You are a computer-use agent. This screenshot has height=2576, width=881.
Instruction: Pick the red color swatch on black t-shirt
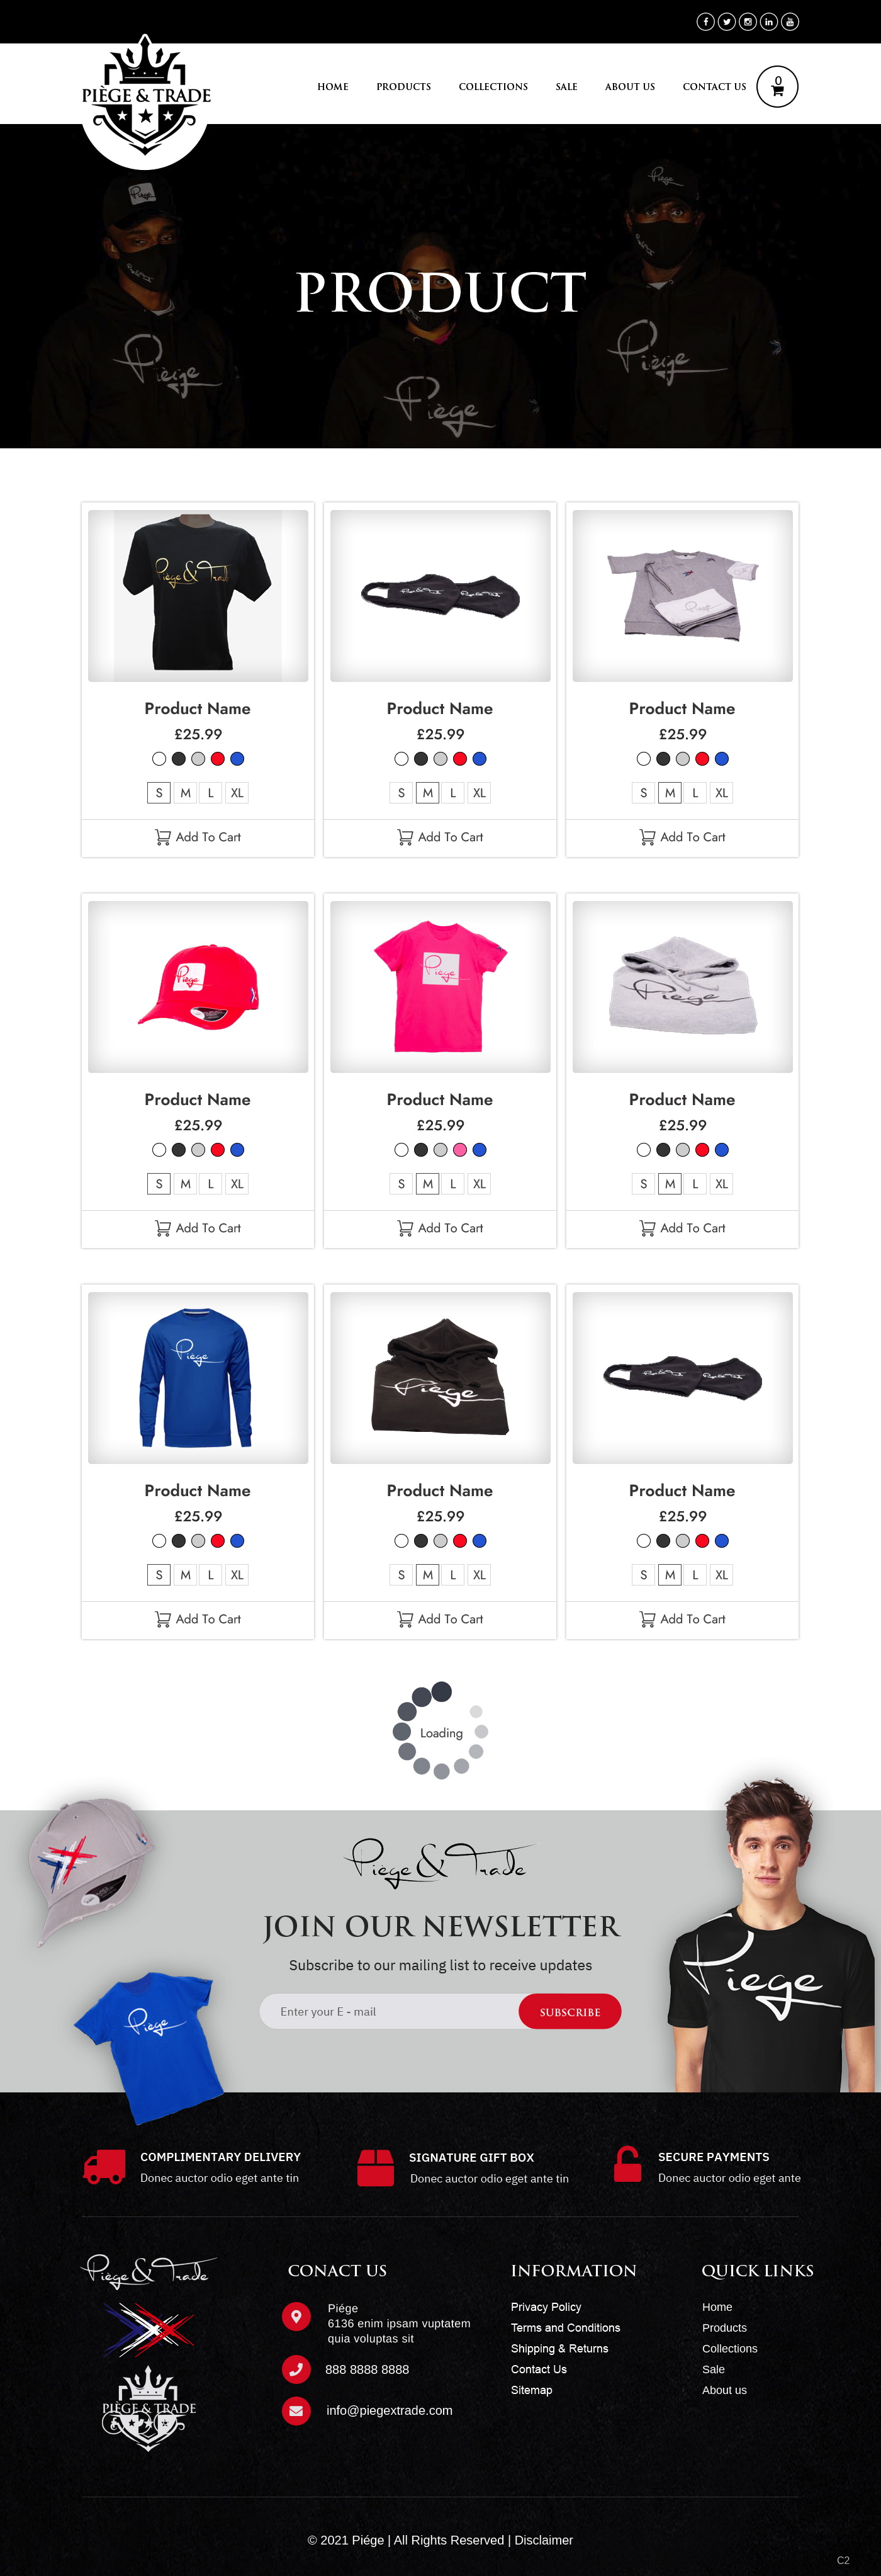coord(218,759)
